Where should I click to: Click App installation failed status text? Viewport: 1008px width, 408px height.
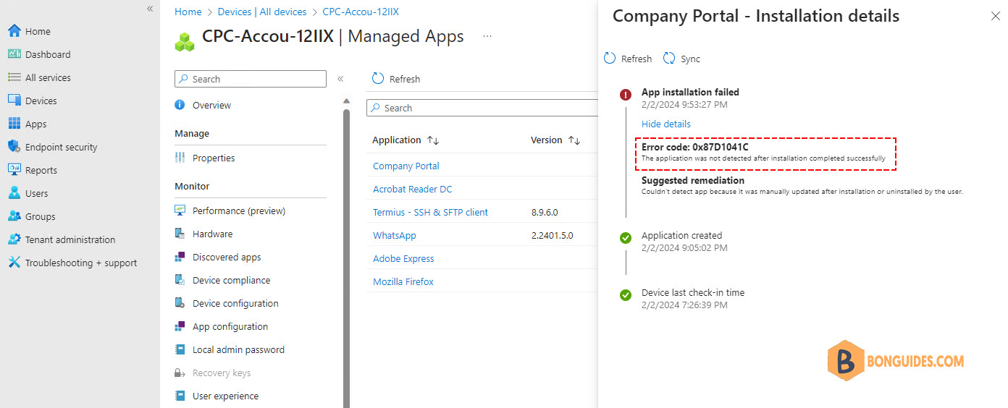690,92
